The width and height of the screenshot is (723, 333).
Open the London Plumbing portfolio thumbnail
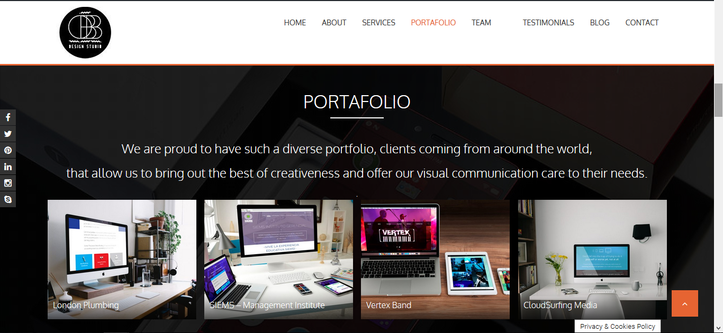pyautogui.click(x=122, y=260)
